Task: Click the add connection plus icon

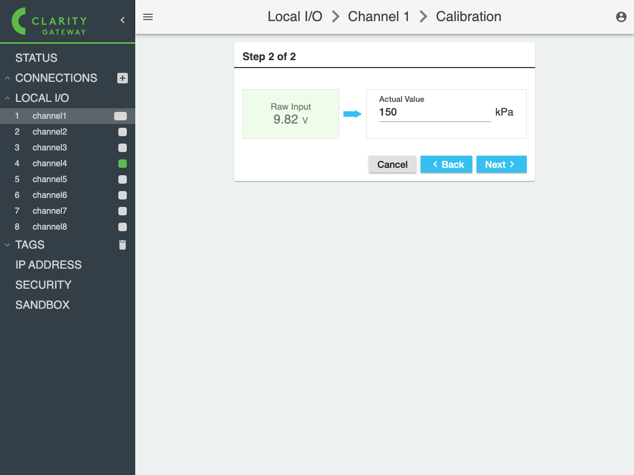Action: 123,78
